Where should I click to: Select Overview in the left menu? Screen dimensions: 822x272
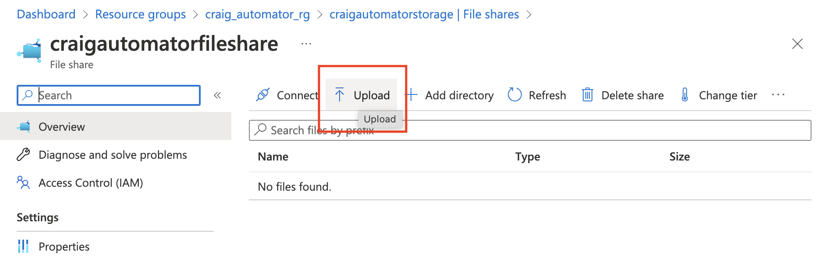click(x=62, y=127)
